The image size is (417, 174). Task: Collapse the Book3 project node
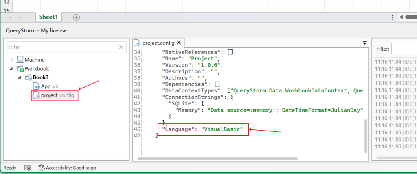point(20,77)
